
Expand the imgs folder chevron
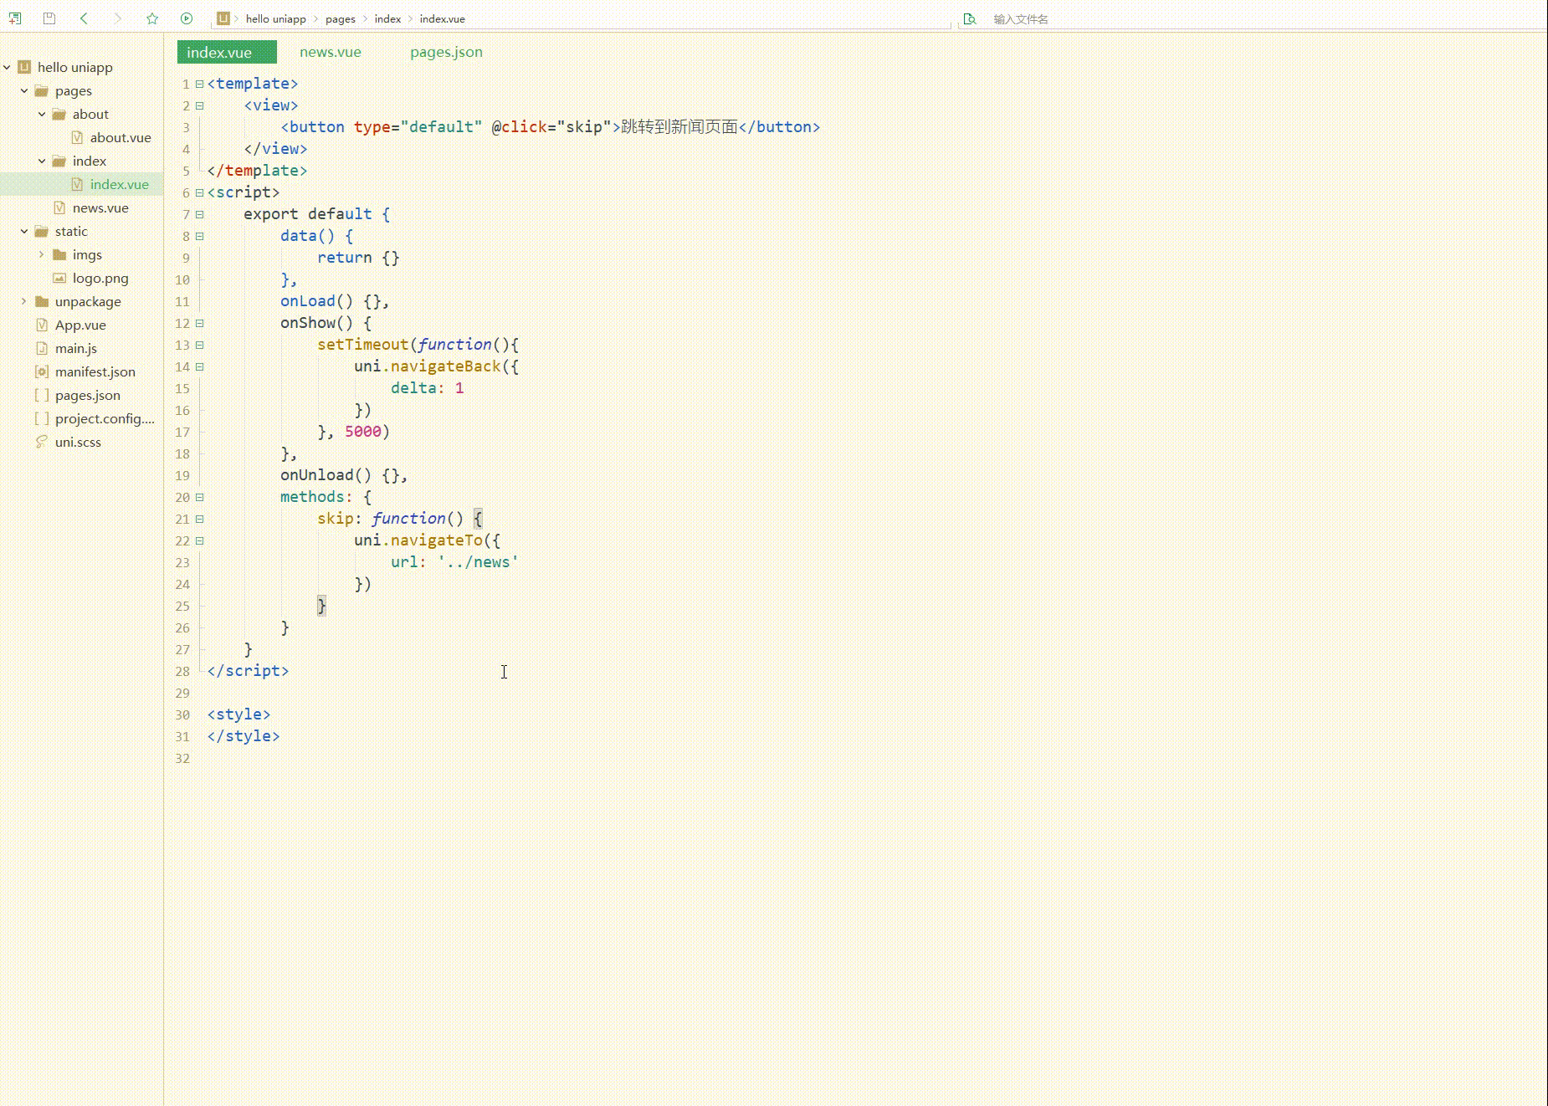pos(42,254)
